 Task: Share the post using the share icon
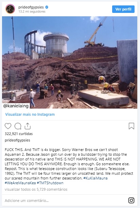(28, 126)
